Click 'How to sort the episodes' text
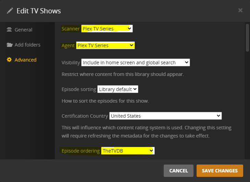The image size is (250, 182). pyautogui.click(x=105, y=101)
